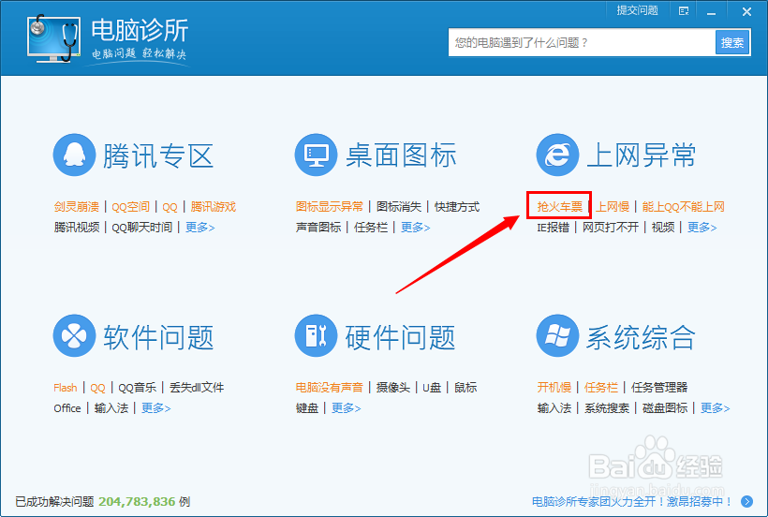Click the 硬件问题 tools icon

tap(316, 336)
